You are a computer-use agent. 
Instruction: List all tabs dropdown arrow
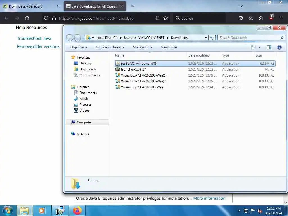[241, 6]
